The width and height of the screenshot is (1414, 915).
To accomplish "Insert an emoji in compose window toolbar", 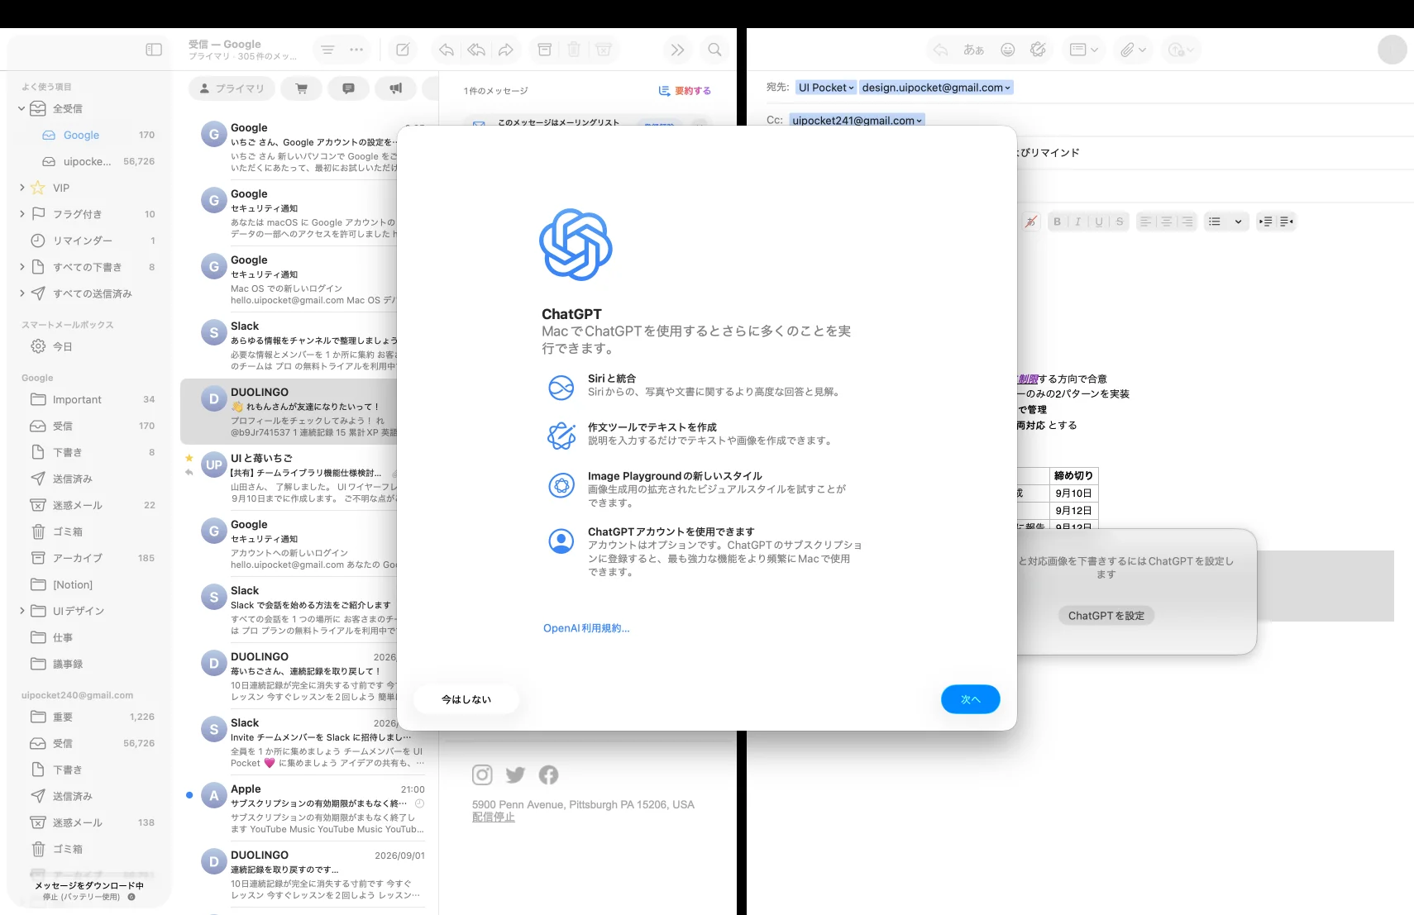I will (x=1007, y=50).
